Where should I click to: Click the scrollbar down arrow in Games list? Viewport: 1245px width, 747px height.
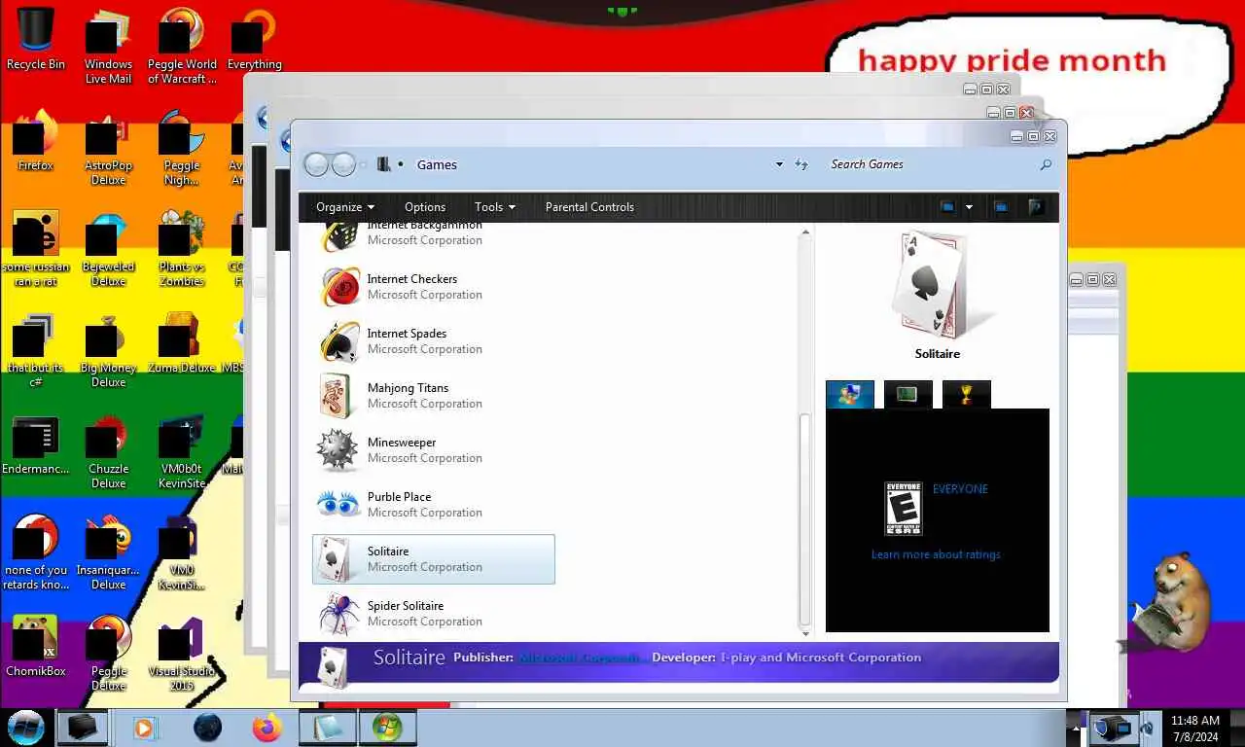804,632
